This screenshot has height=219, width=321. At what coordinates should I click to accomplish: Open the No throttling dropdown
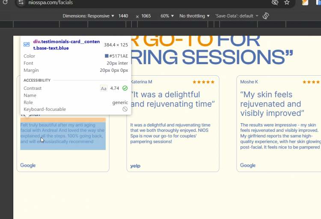point(194,16)
